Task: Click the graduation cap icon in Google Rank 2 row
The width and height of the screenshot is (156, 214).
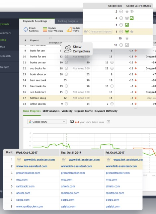Action: pyautogui.click(x=132, y=11)
